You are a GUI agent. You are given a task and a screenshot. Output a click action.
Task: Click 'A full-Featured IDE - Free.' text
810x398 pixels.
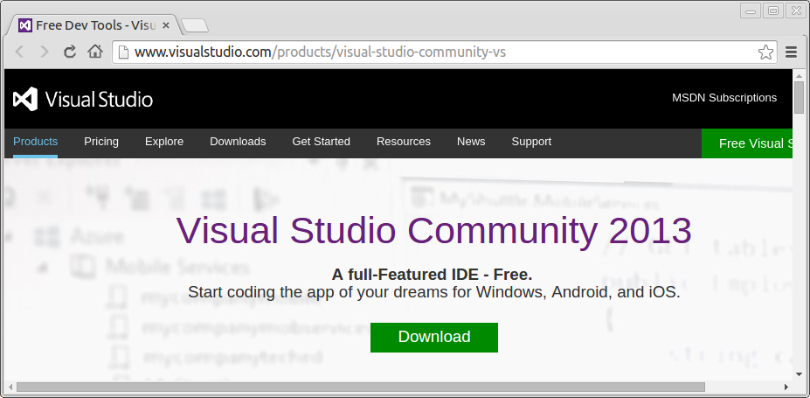click(432, 274)
